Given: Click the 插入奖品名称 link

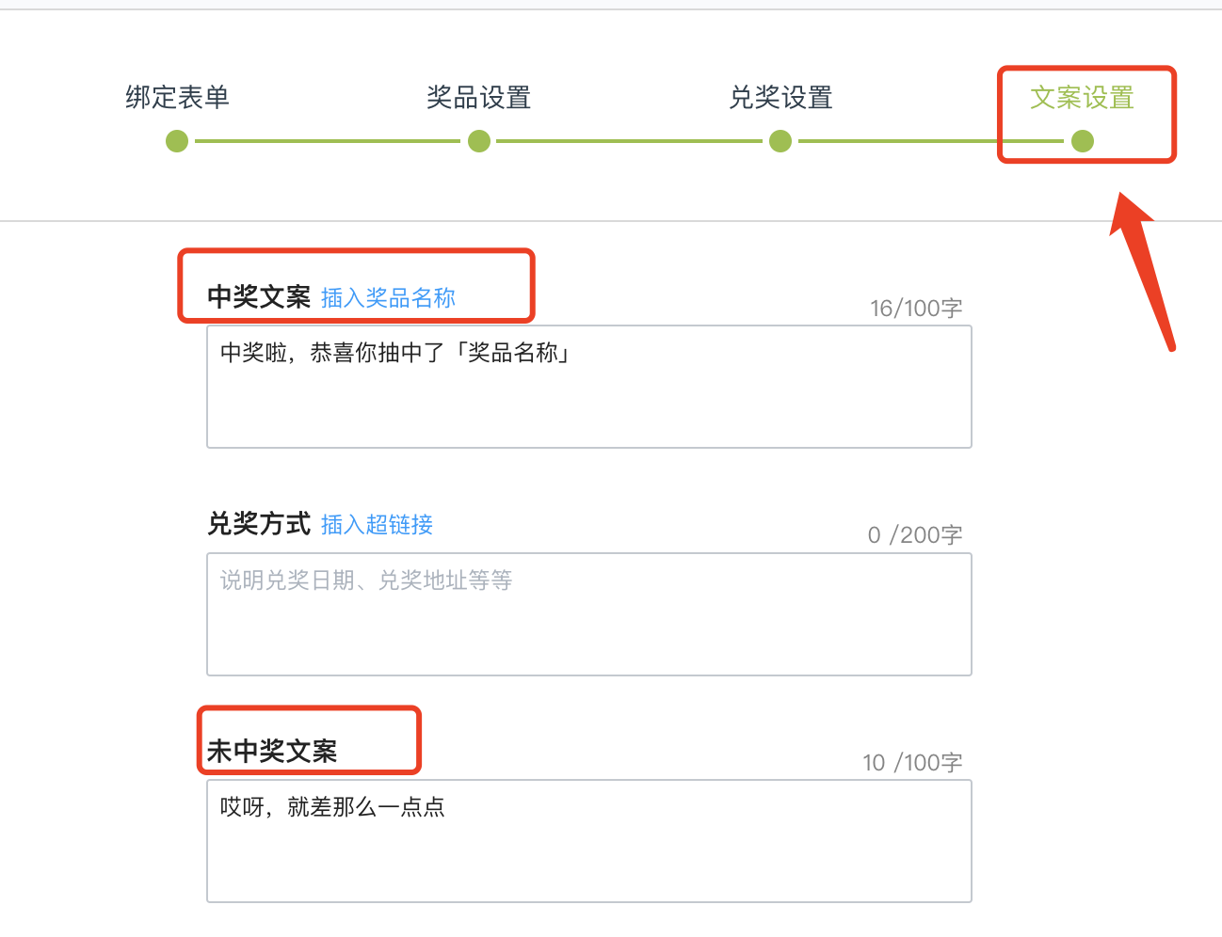Looking at the screenshot, I should click(388, 298).
